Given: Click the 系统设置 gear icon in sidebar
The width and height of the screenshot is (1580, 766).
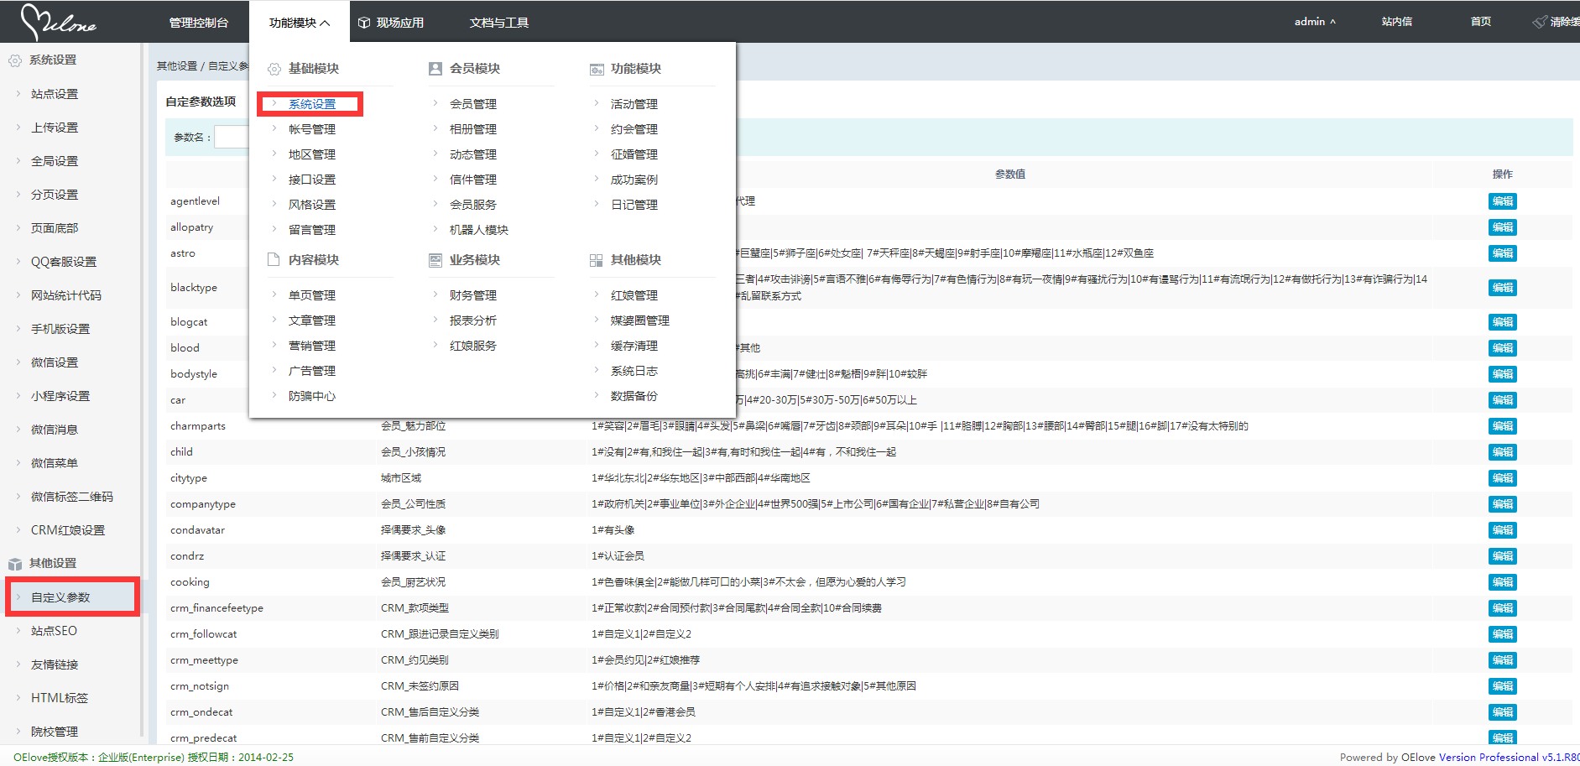Looking at the screenshot, I should [x=14, y=60].
